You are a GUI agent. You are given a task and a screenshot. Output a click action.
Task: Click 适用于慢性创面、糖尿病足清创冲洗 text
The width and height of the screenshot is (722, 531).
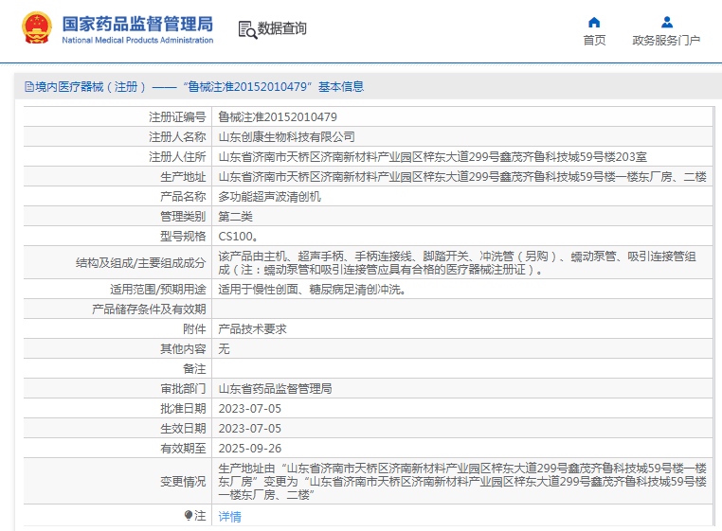[312, 290]
